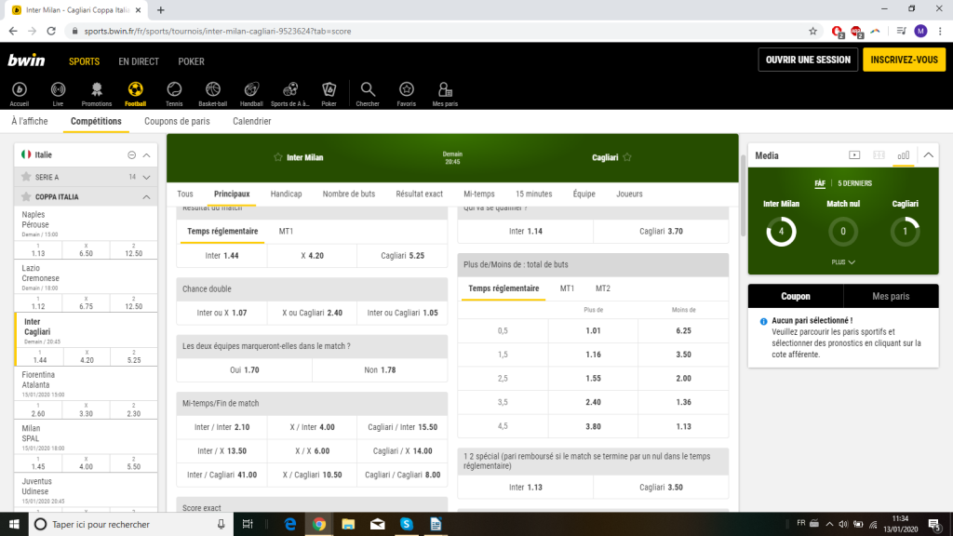This screenshot has width=953, height=536.
Task: Open the Poker icon in sports bar
Action: (329, 94)
